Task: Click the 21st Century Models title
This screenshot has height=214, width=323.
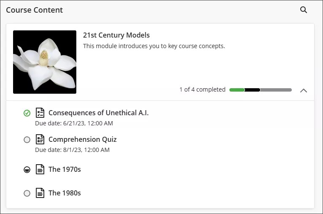Action: 116,35
